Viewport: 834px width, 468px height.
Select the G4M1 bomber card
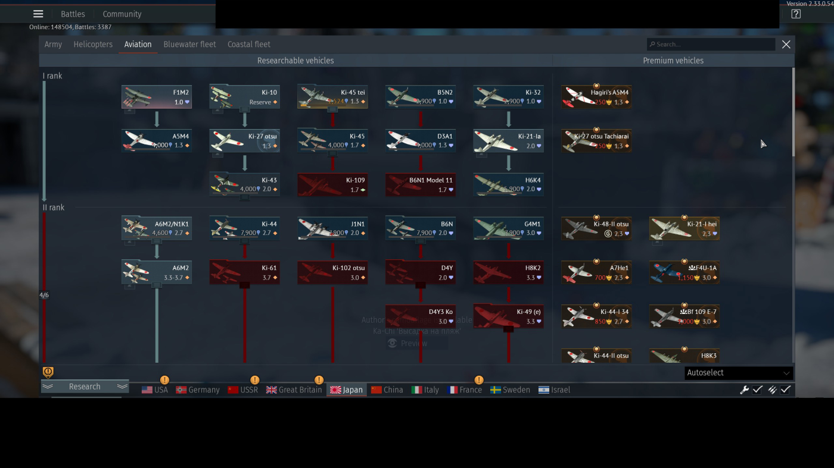tap(508, 229)
